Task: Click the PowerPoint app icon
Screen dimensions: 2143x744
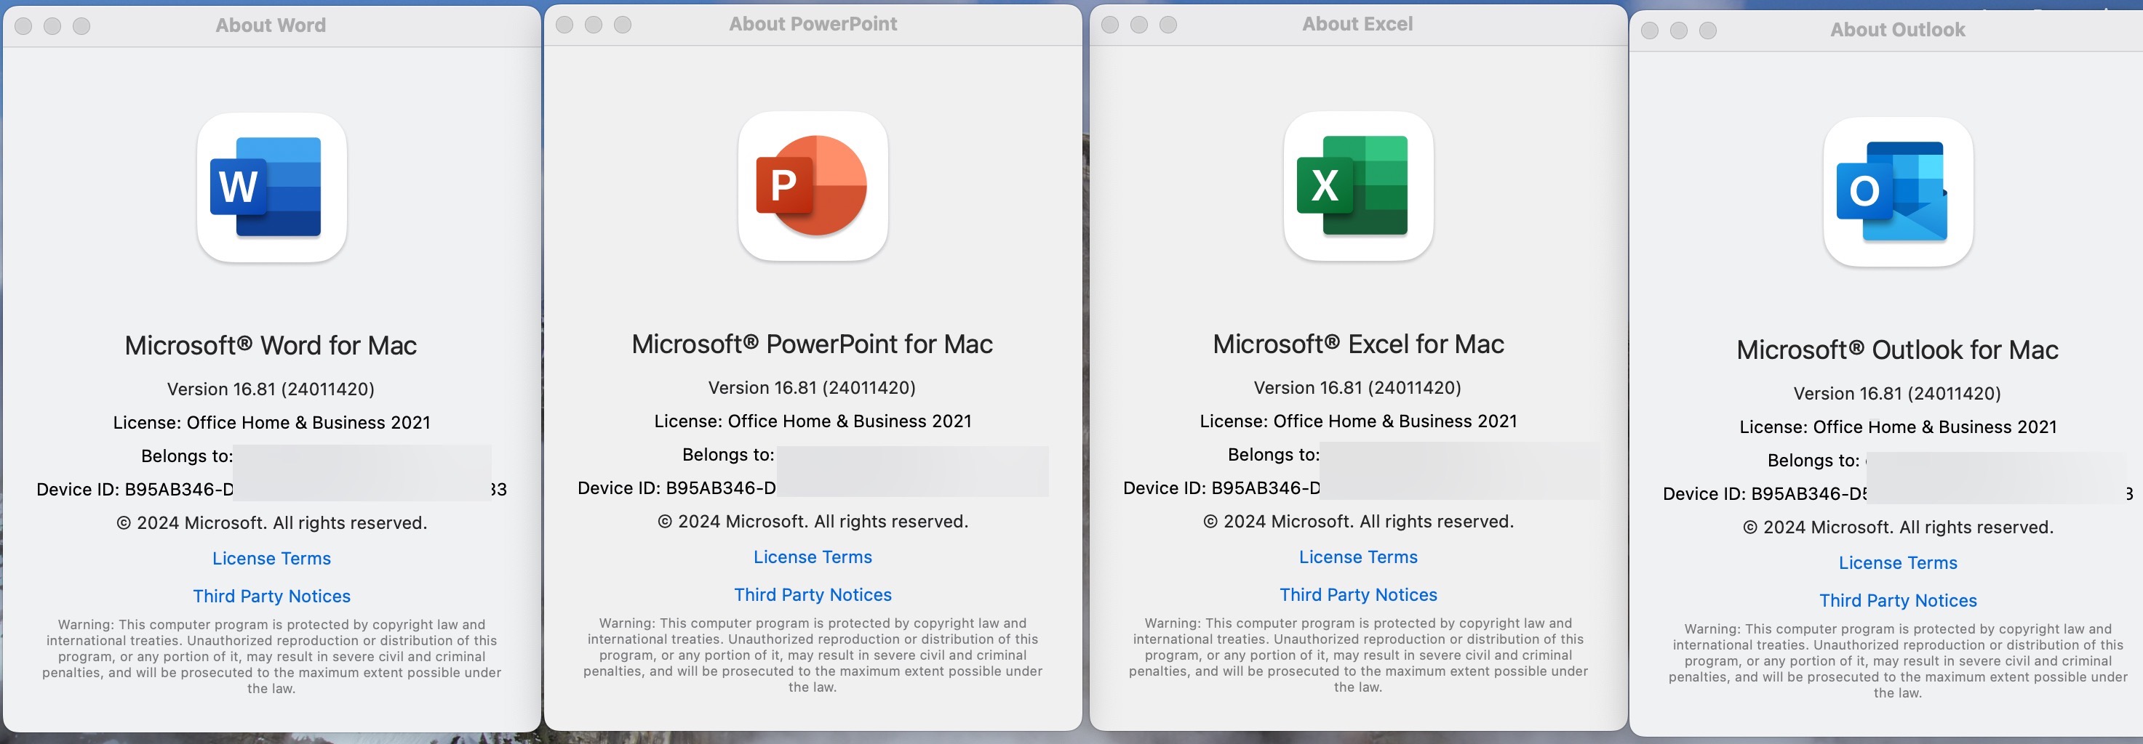Action: (x=813, y=186)
